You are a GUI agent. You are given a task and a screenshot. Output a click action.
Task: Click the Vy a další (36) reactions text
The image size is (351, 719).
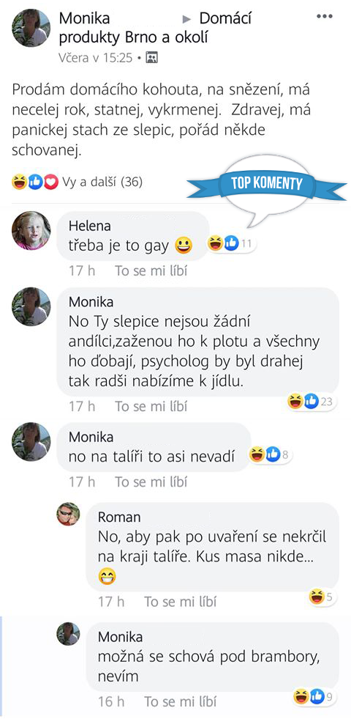tap(102, 182)
